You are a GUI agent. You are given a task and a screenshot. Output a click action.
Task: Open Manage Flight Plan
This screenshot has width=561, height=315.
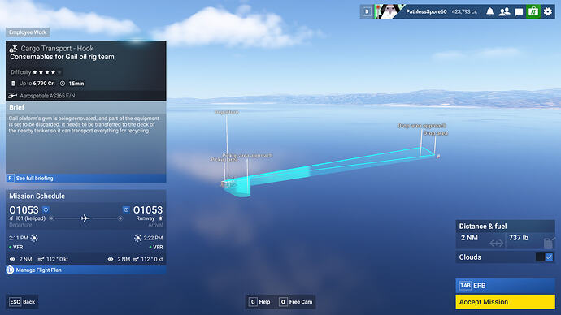coord(86,270)
